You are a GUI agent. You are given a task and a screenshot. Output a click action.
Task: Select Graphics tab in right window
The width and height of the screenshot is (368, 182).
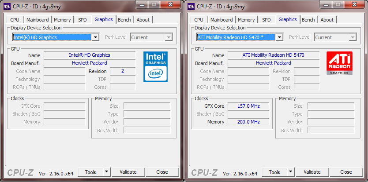(288, 19)
